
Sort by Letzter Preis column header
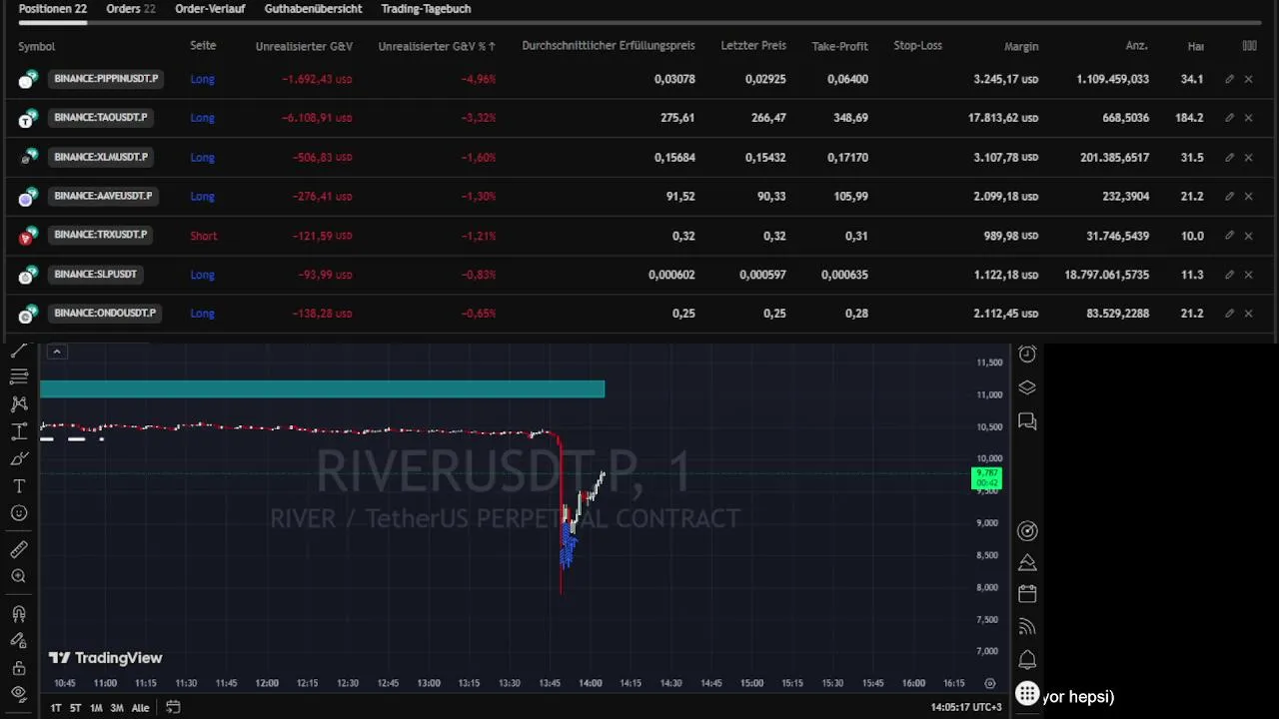pos(753,46)
